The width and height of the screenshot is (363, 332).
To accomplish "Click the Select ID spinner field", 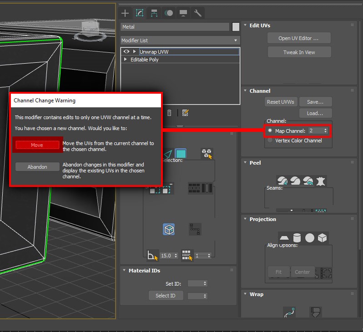I will click(197, 296).
